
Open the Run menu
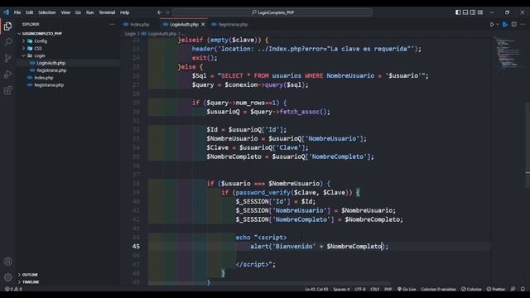90,12
